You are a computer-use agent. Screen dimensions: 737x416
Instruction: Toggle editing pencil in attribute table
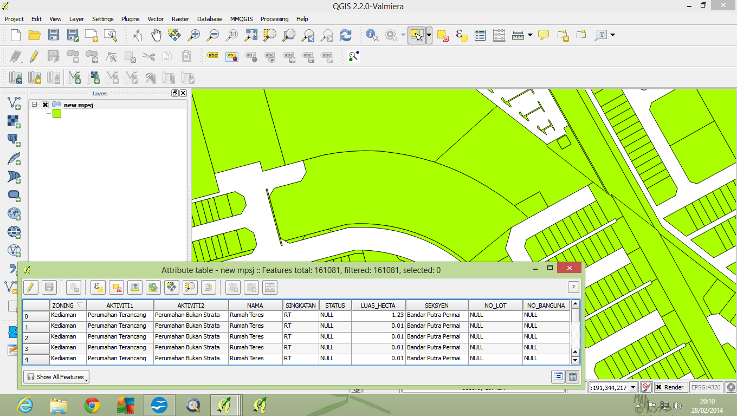click(x=31, y=287)
